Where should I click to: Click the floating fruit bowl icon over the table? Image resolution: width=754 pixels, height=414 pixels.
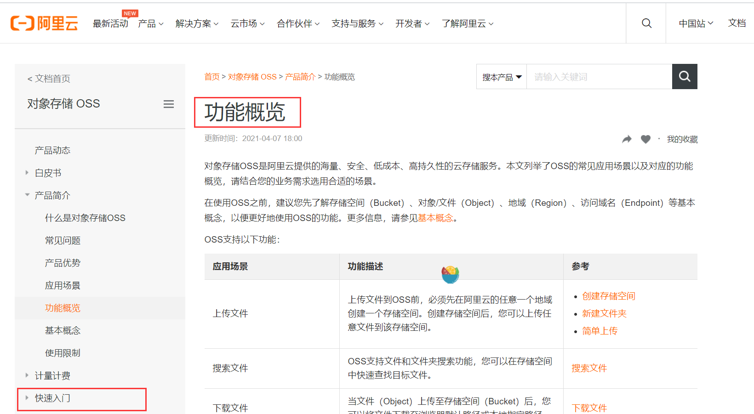click(450, 273)
